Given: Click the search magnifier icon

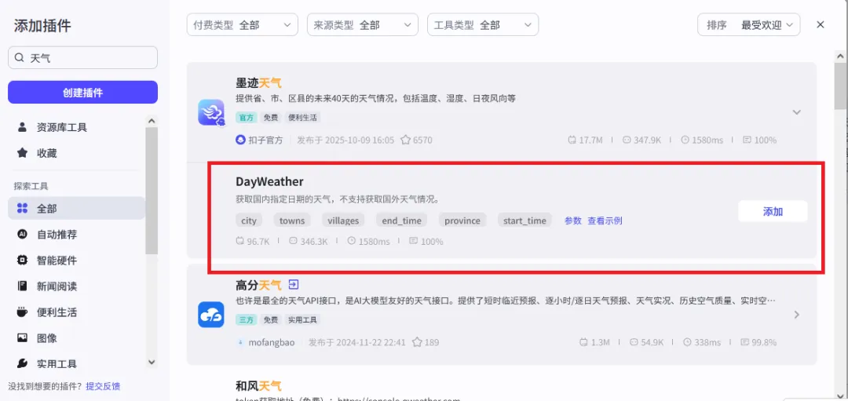Looking at the screenshot, I should point(20,58).
